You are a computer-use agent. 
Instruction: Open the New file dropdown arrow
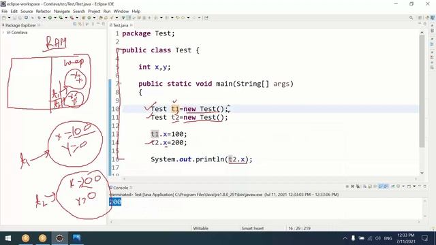tap(9, 18)
